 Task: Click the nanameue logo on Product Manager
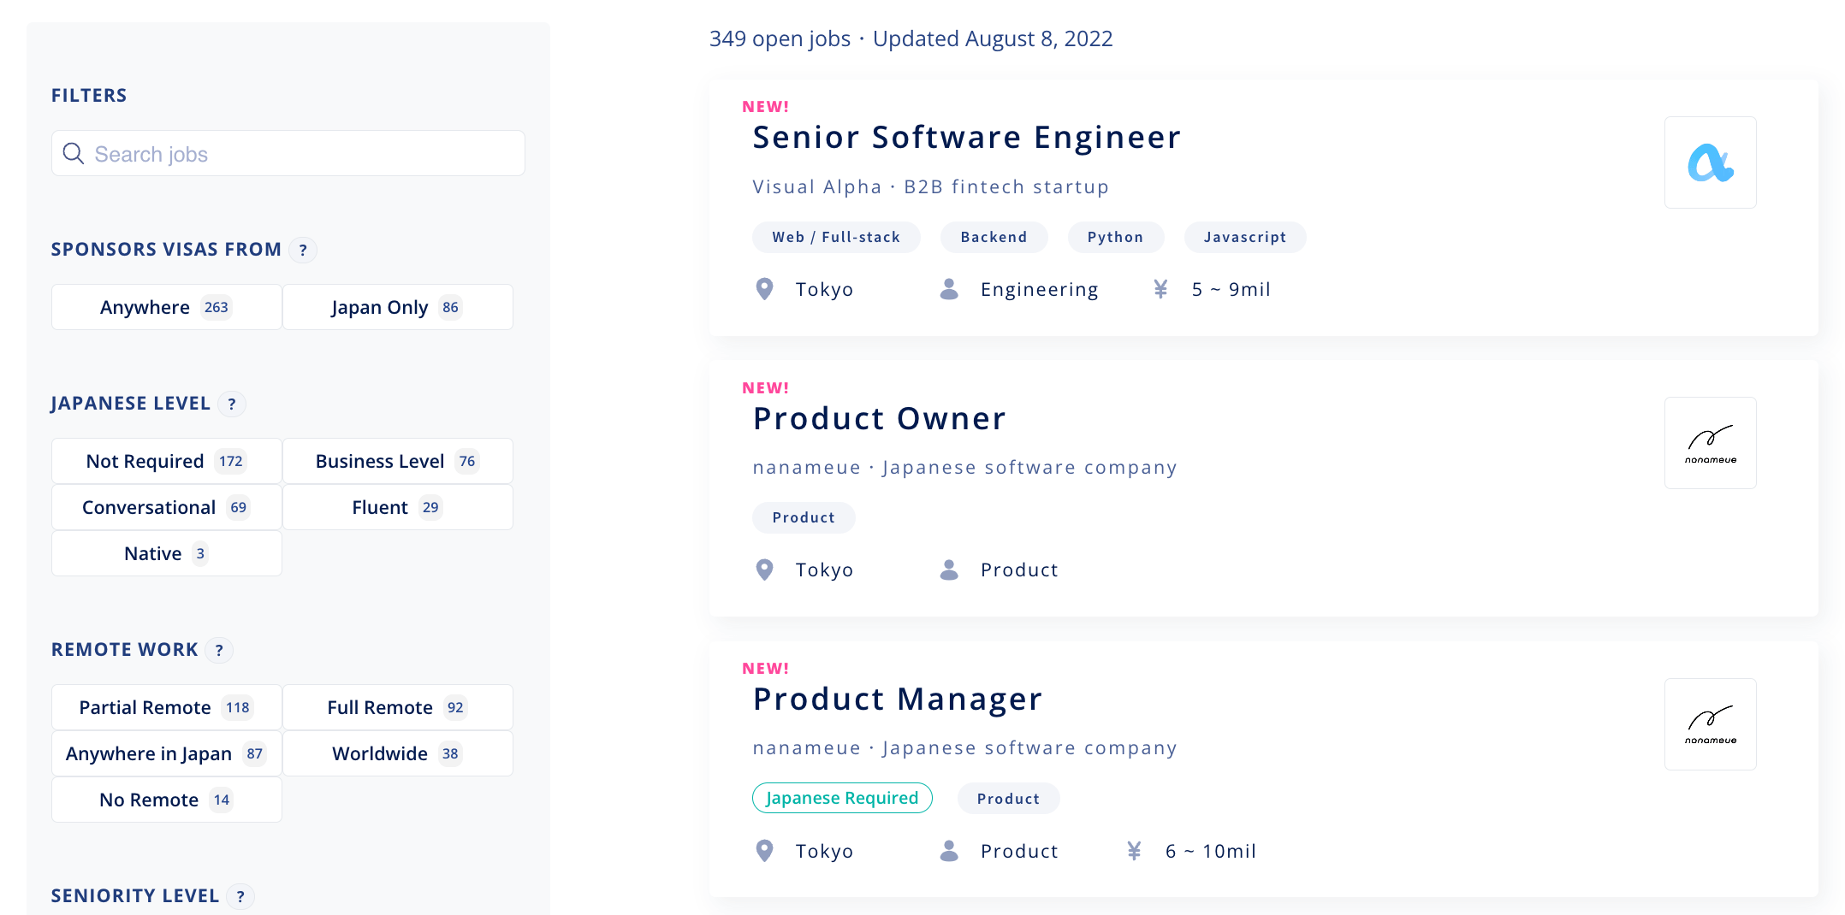1710,724
